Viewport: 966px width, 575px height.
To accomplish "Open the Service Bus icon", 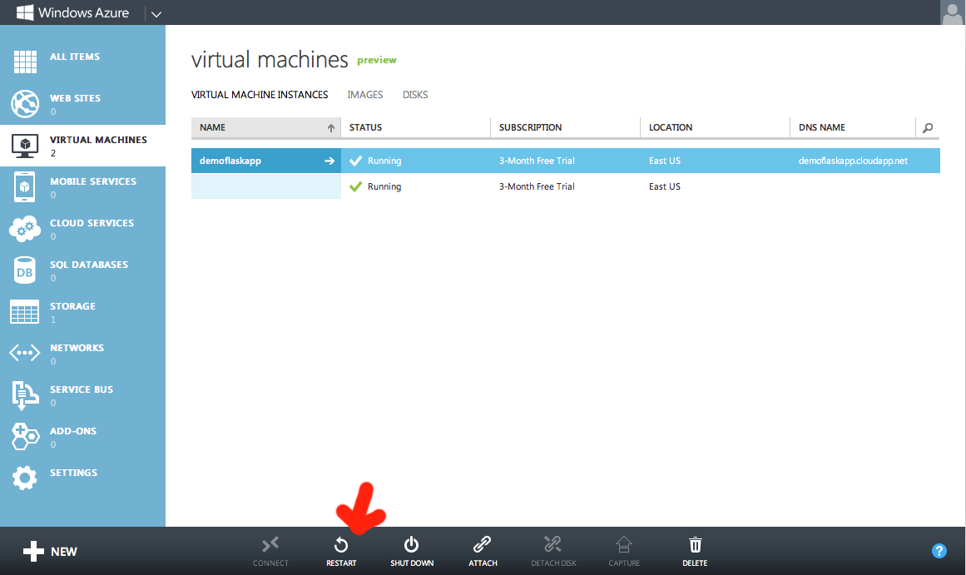I will (25, 395).
